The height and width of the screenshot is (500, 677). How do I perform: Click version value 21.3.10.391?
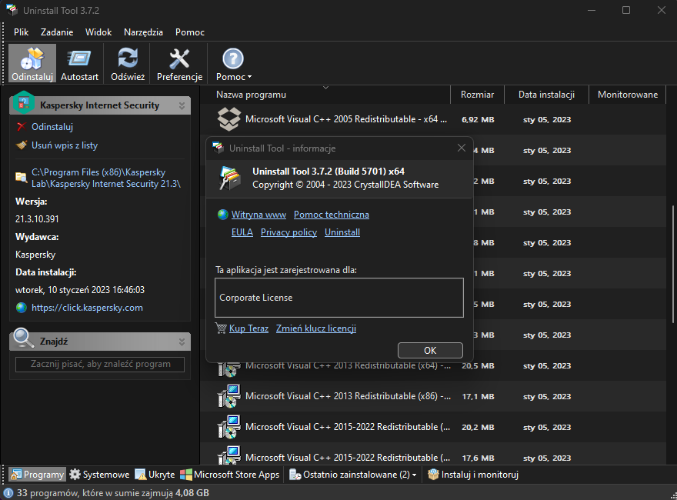pyautogui.click(x=37, y=219)
